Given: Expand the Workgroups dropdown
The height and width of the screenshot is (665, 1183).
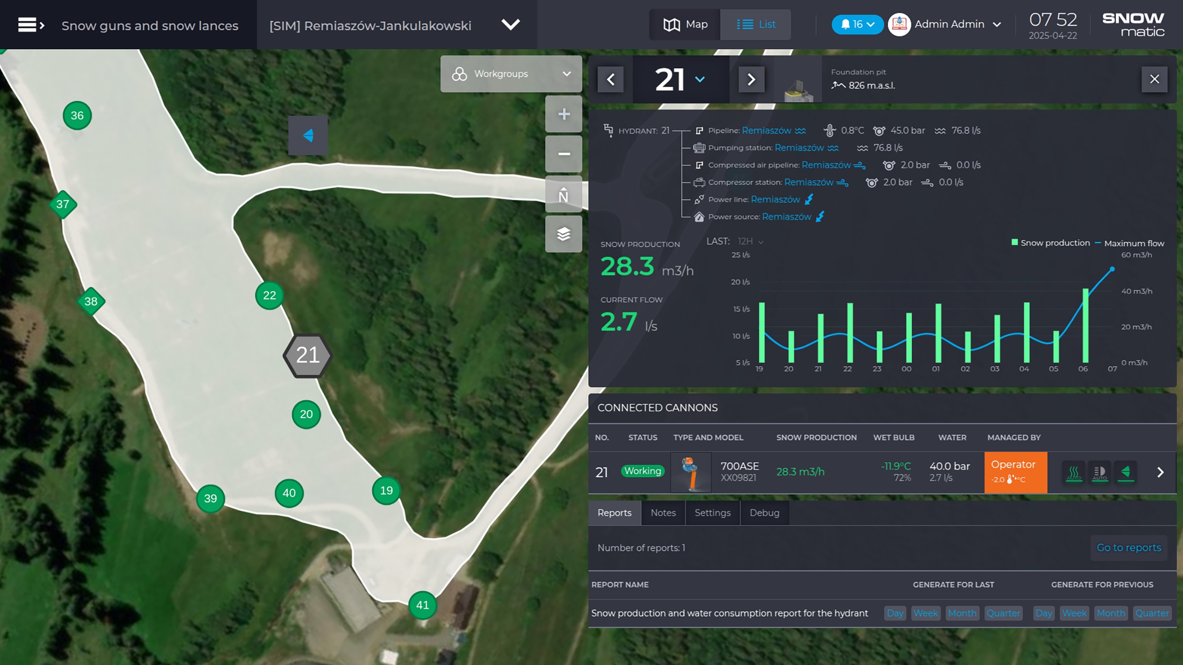Looking at the screenshot, I should [x=511, y=74].
